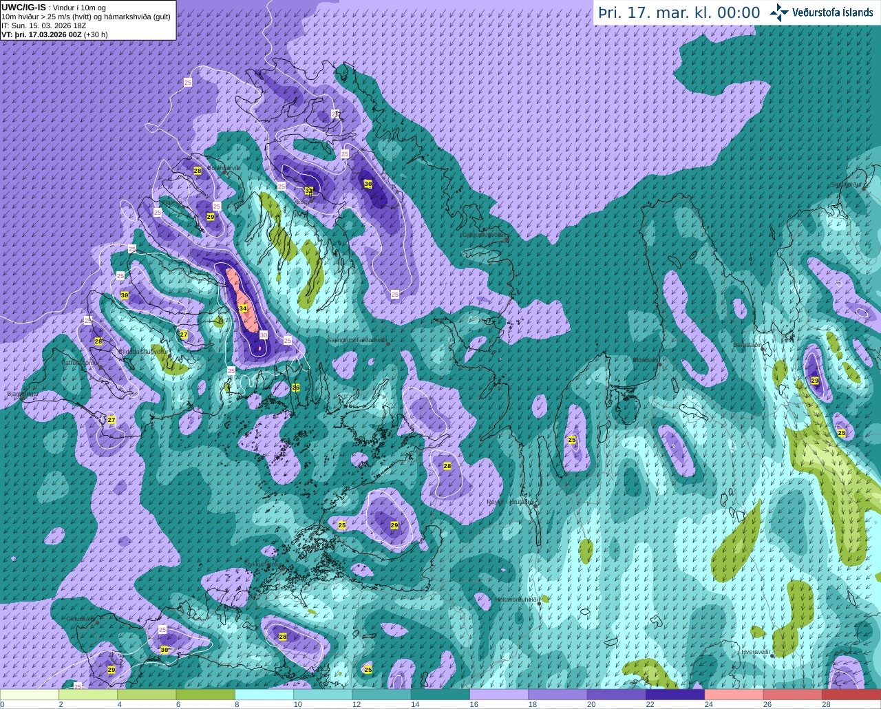The image size is (881, 709).
Task: Select the 14–16 m/s dark teal legend swatch
Action: 440,695
